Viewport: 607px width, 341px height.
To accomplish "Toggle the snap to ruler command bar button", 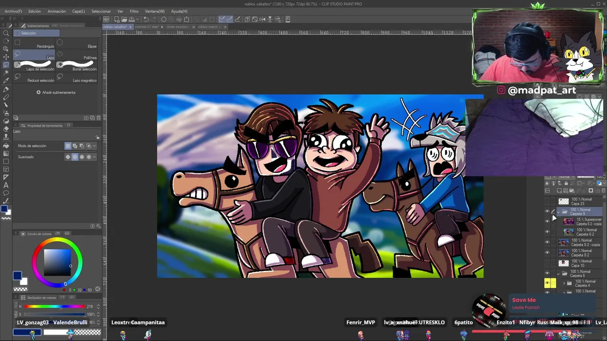I will point(221,19).
